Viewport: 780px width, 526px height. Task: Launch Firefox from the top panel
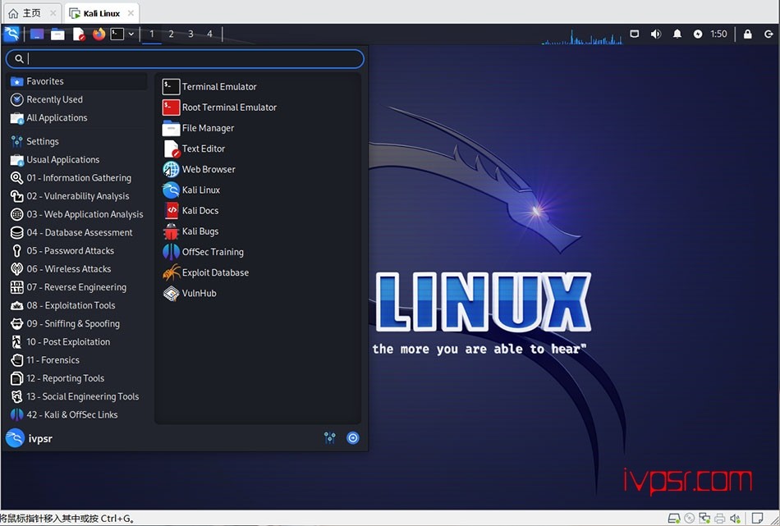(x=99, y=34)
